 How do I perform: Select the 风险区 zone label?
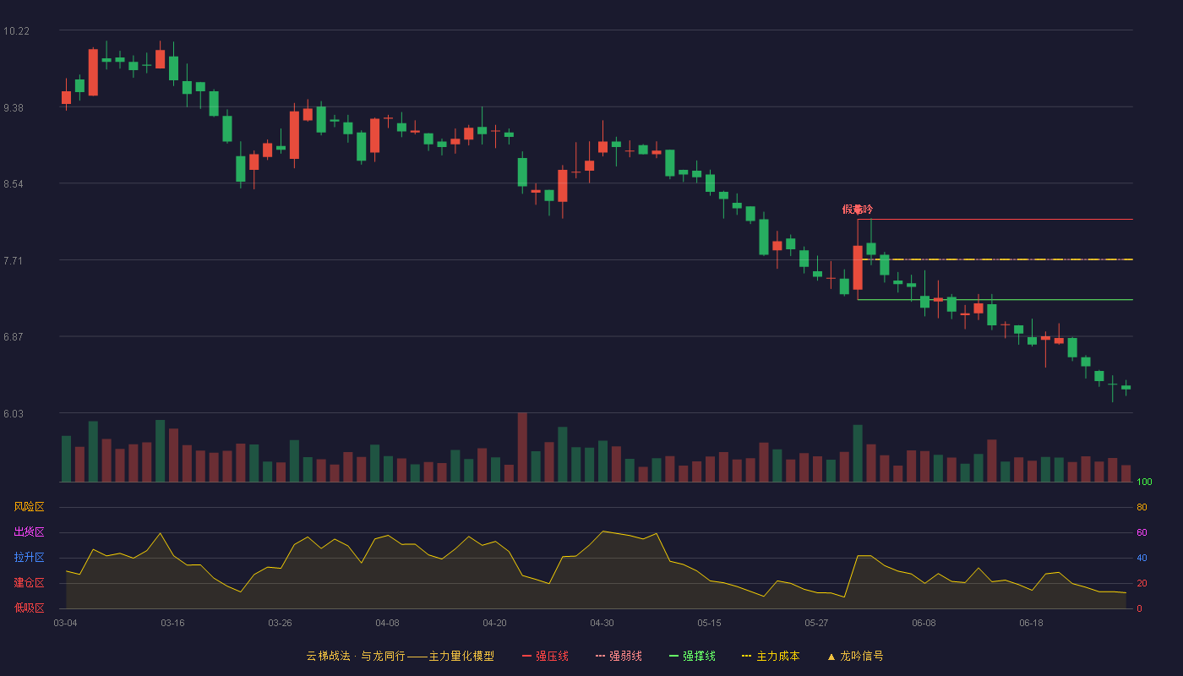29,507
